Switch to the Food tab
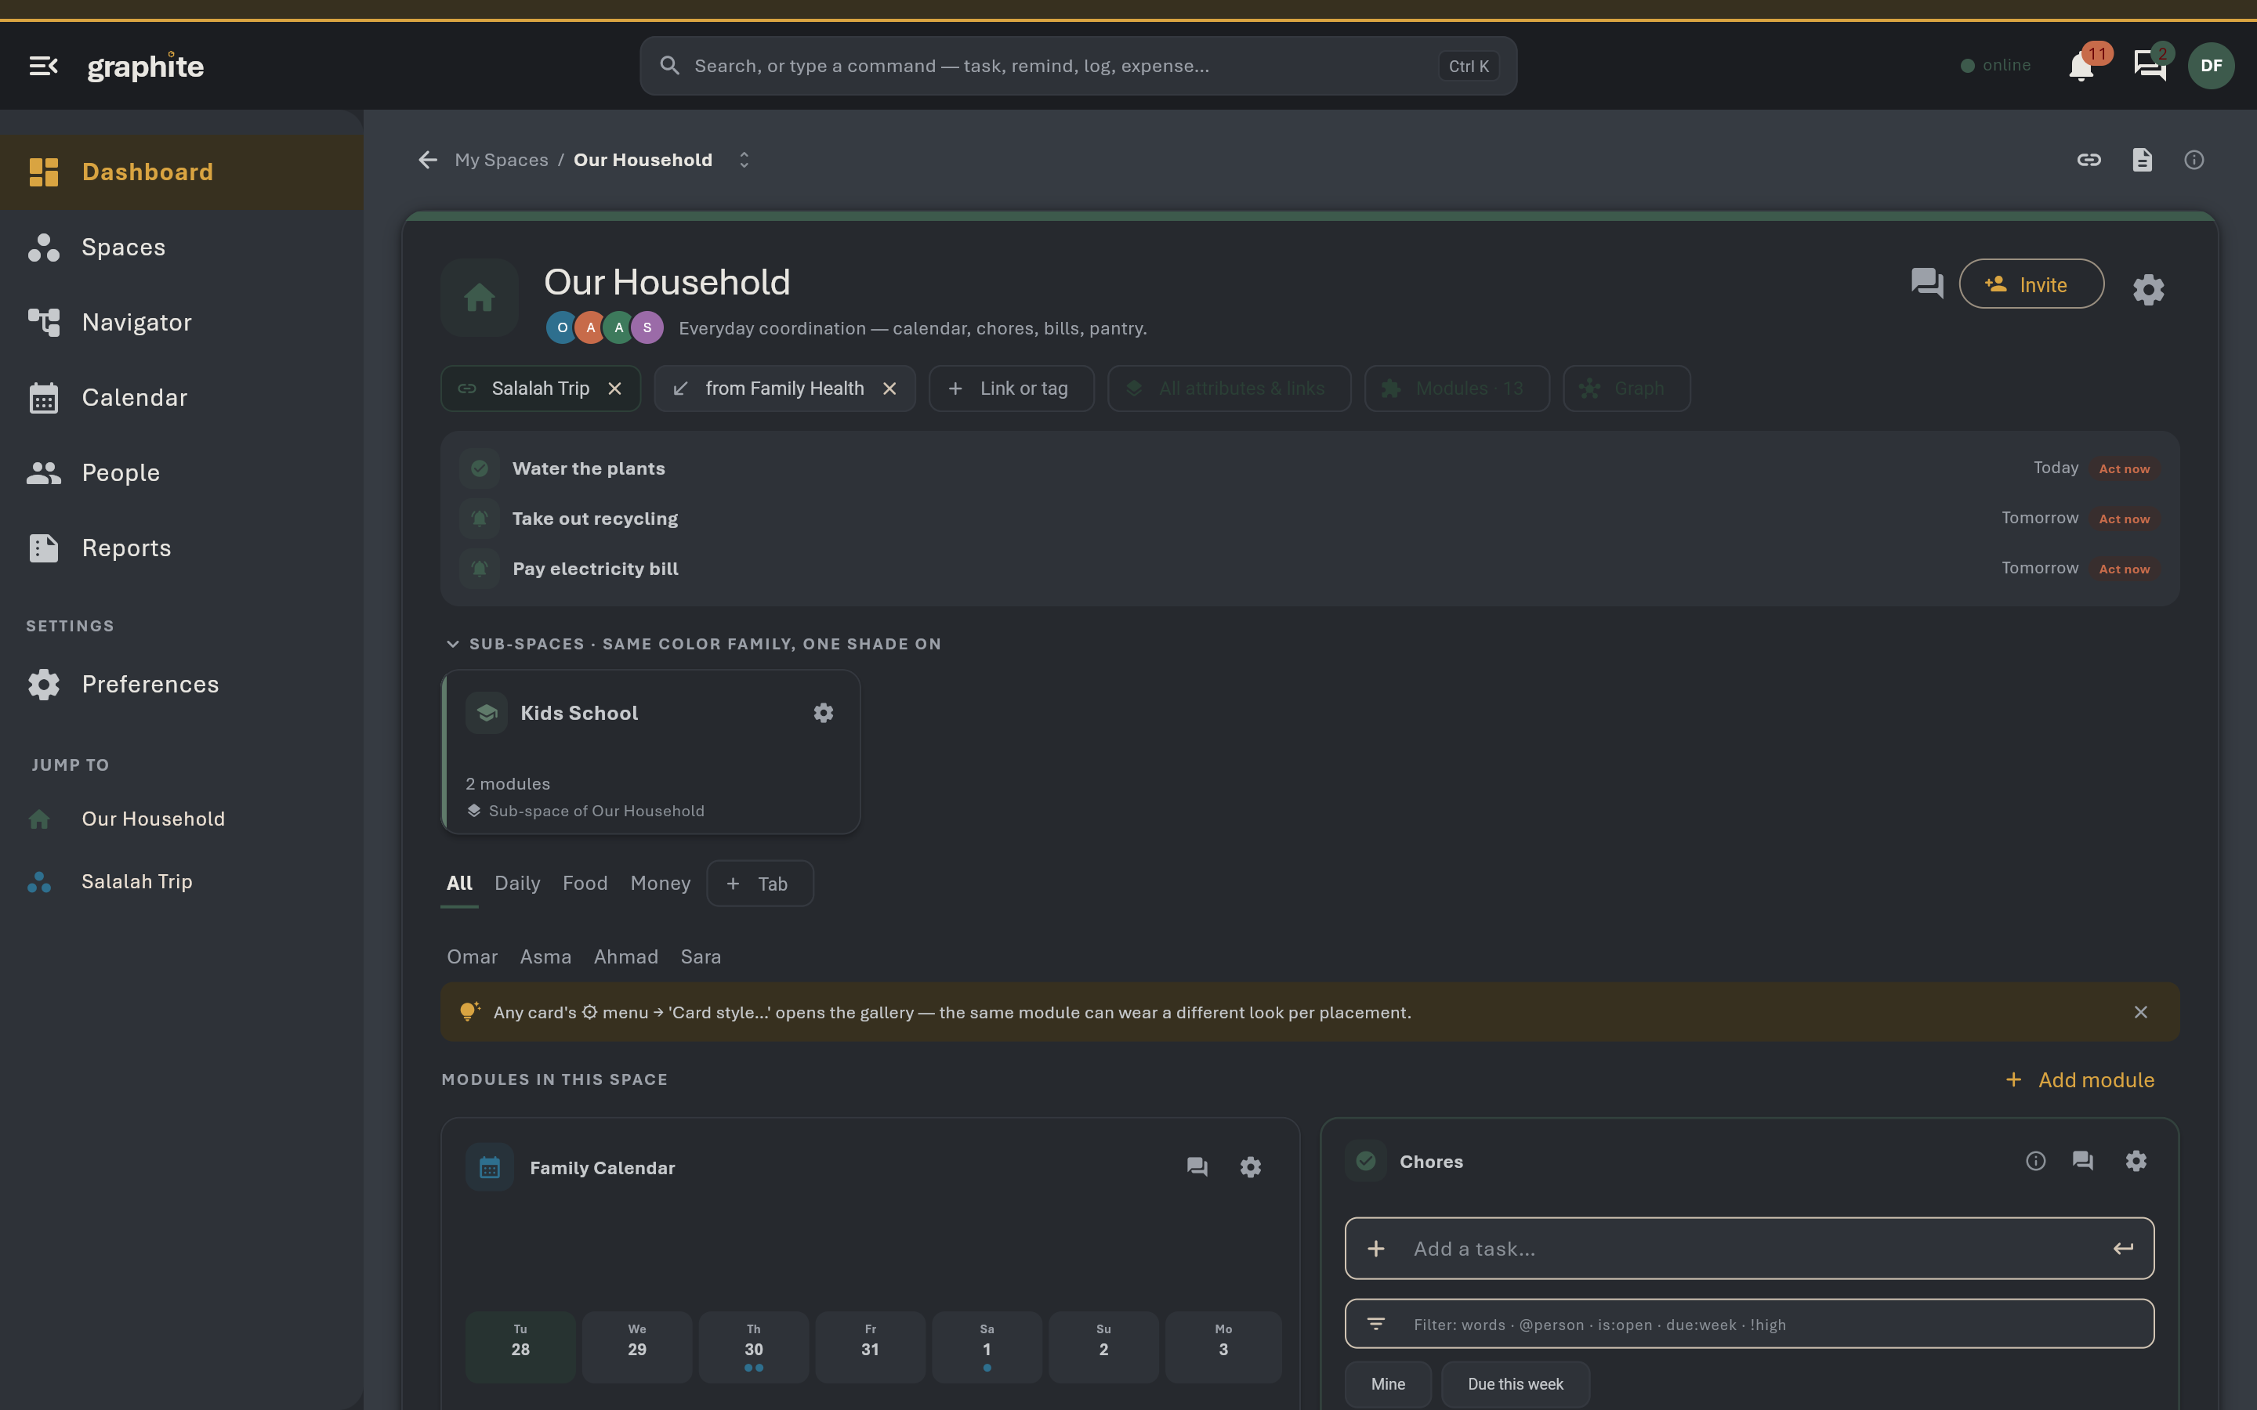The height and width of the screenshot is (1410, 2257). click(x=585, y=883)
